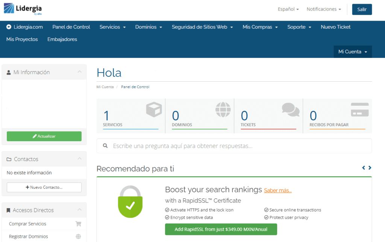Click the green Actualizar button
Screen dimensions: 385x242
44,136
